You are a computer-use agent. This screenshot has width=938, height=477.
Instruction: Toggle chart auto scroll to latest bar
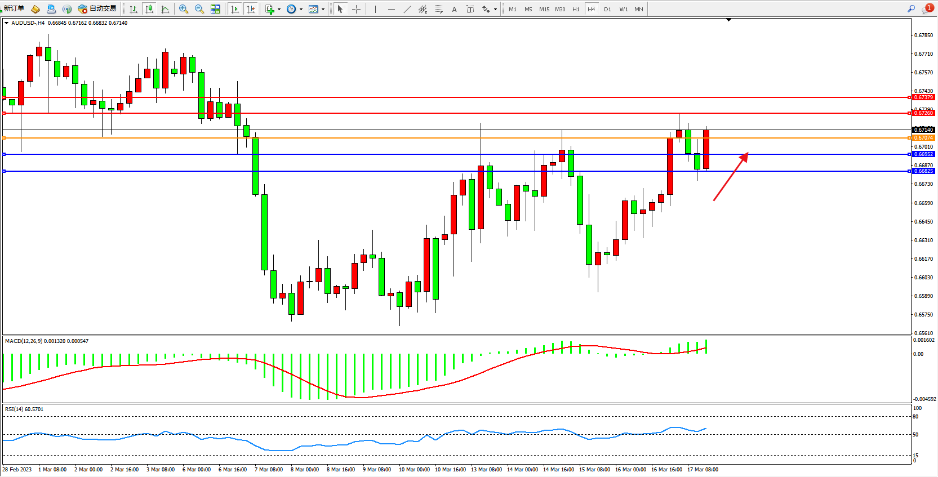click(x=235, y=9)
